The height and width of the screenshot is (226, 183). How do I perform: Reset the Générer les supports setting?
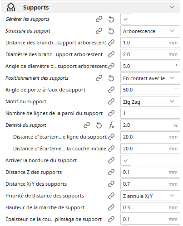111,19
